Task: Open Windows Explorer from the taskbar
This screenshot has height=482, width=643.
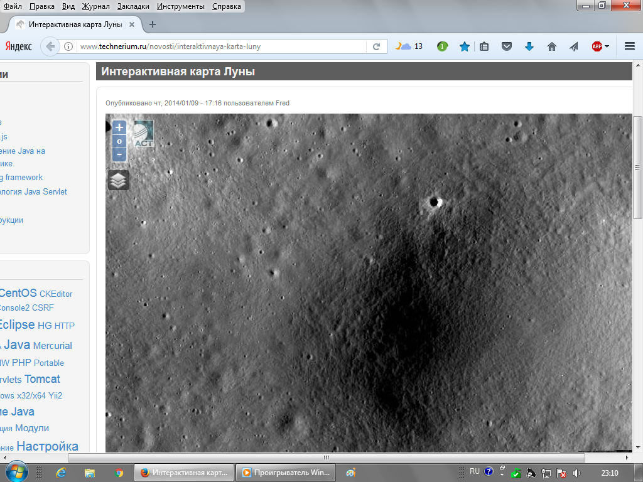Action: (x=89, y=473)
